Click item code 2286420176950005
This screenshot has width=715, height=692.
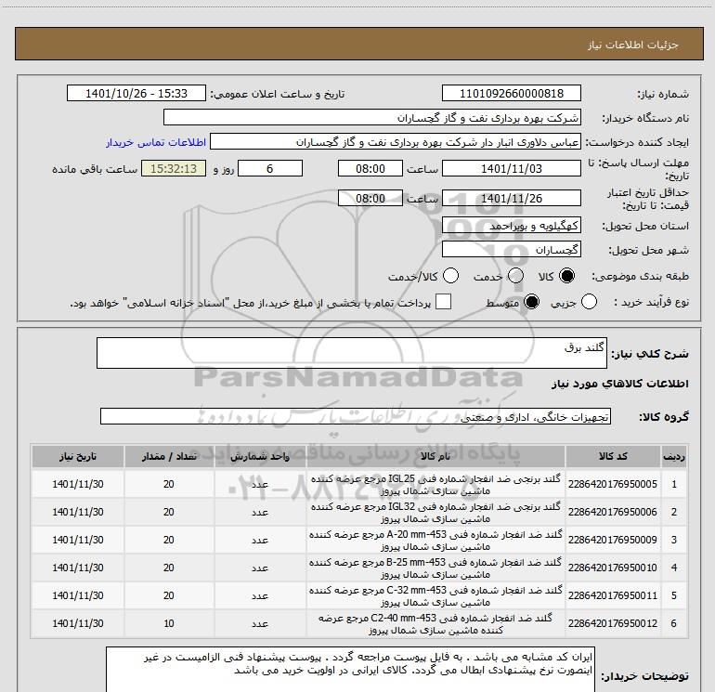point(613,485)
